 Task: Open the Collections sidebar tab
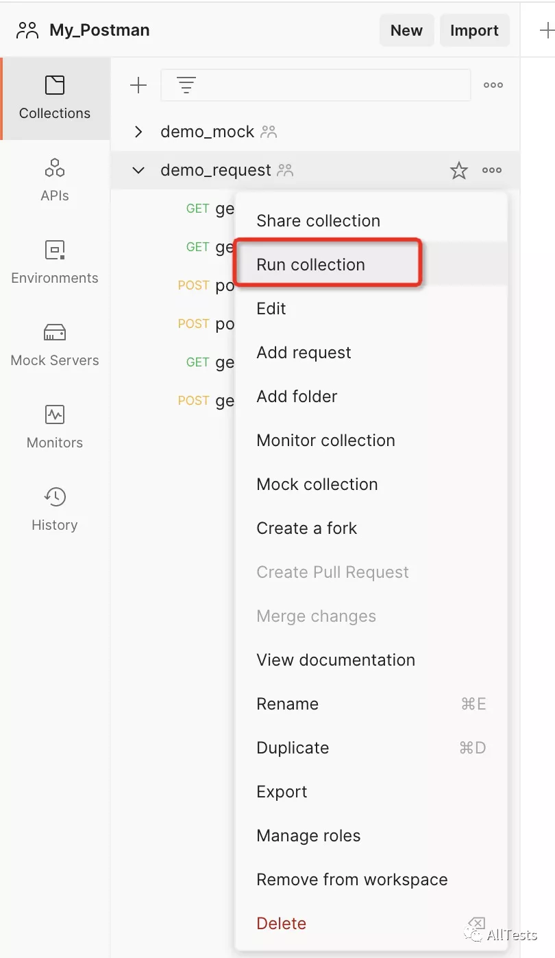coord(55,98)
